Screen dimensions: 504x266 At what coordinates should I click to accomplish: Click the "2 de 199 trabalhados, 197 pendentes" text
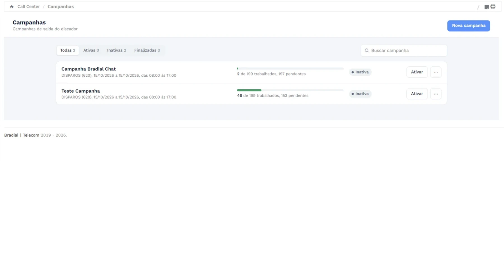[x=271, y=74]
